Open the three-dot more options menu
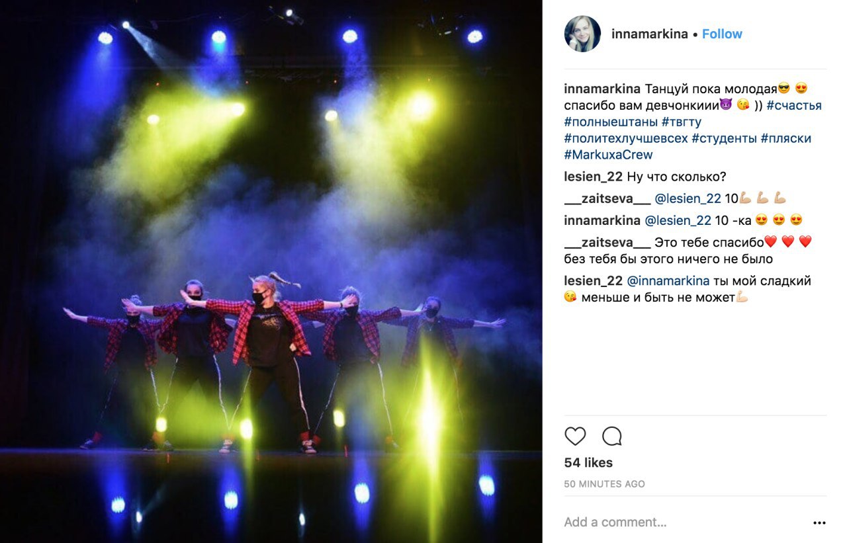Screen dimensions: 847x543 pyautogui.click(x=819, y=522)
